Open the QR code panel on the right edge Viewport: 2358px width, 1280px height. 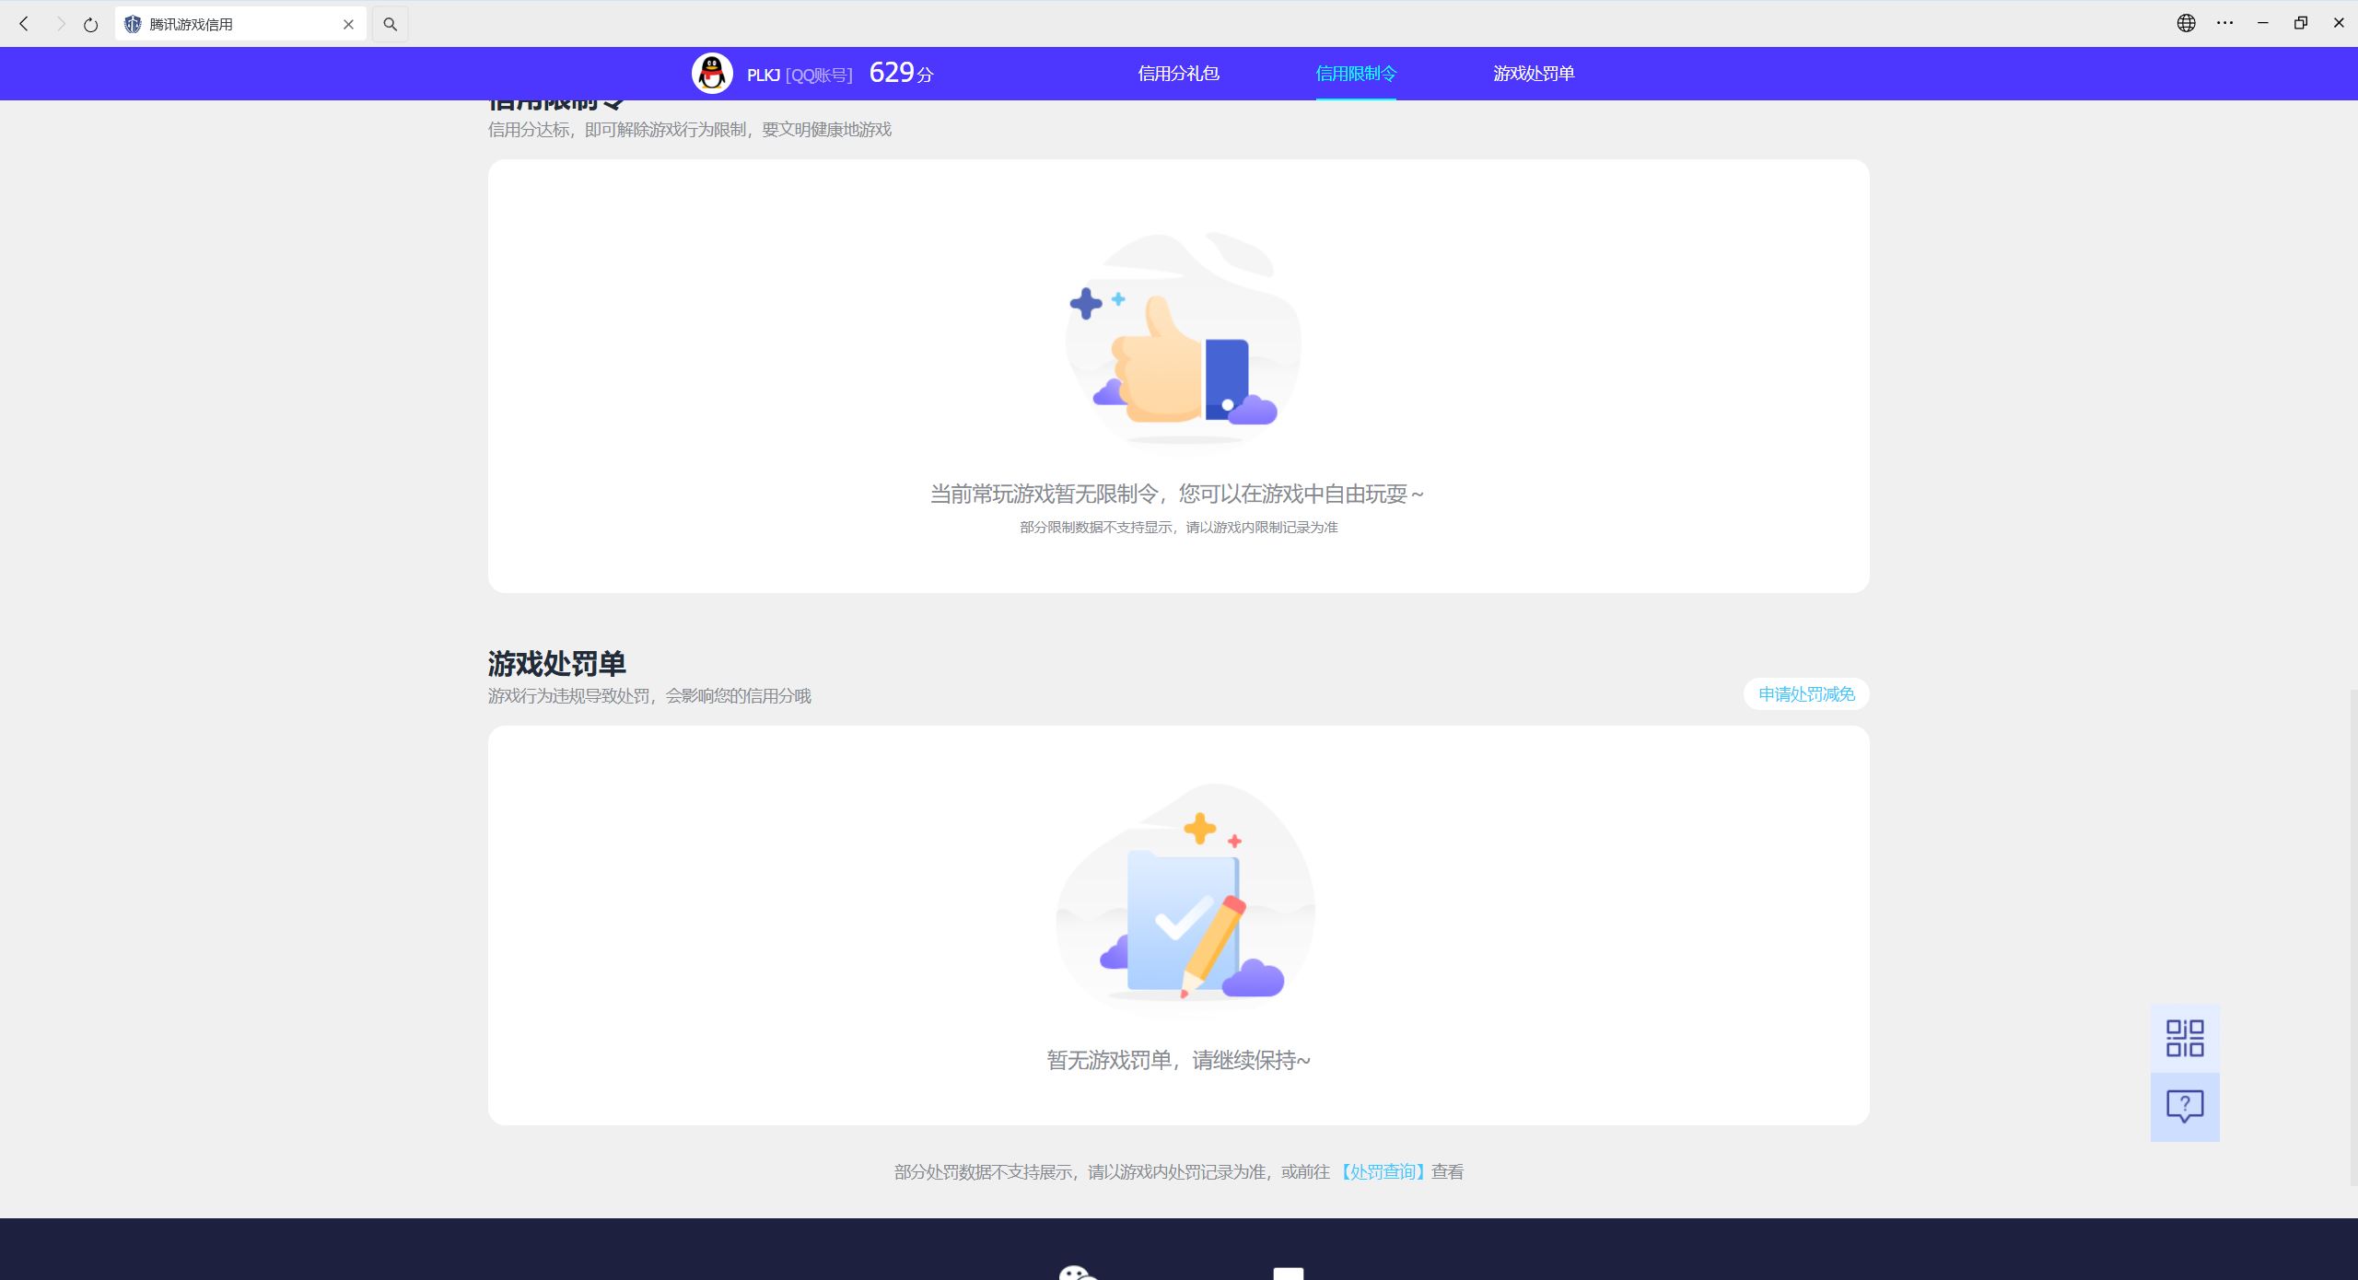(2184, 1038)
